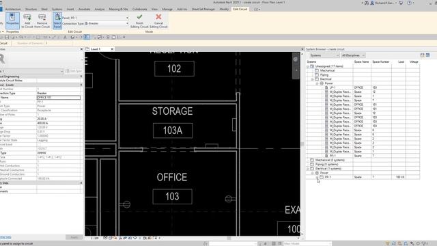
Task: Expand the PP-1 circuit node under Power
Action: (317, 177)
